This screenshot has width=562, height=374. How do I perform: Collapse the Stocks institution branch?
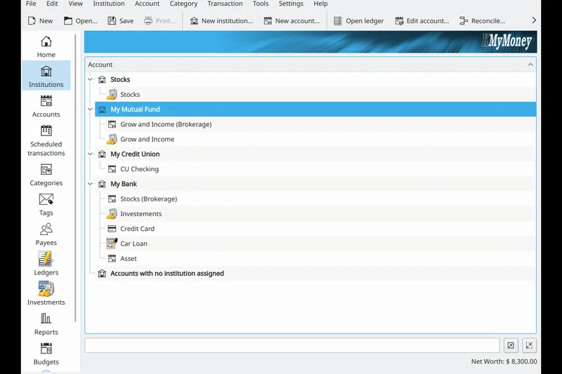click(x=90, y=79)
